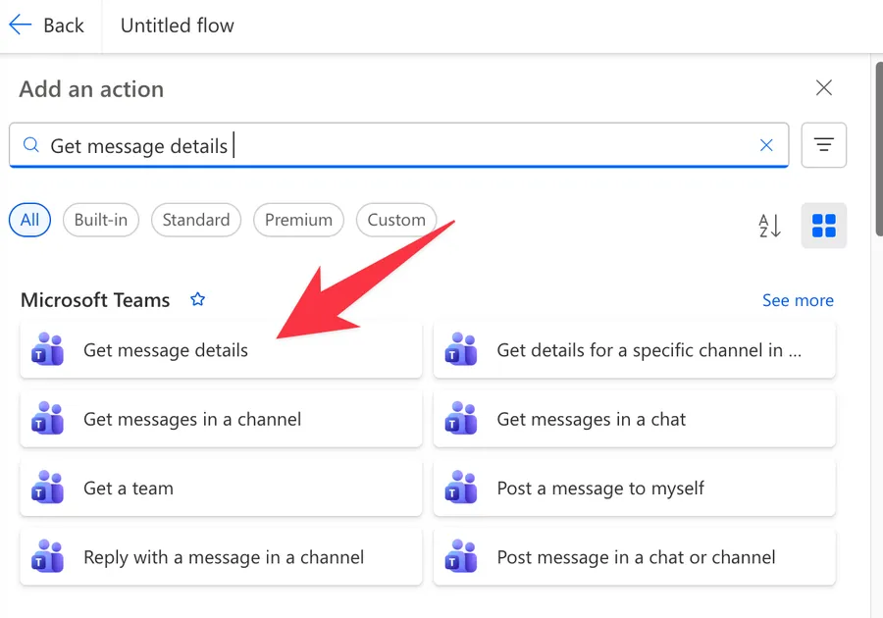This screenshot has width=883, height=618.
Task: Click the Back arrow icon
Action: (21, 25)
